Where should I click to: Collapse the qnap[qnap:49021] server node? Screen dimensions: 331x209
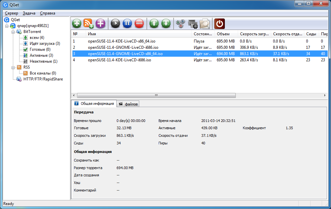(7, 26)
